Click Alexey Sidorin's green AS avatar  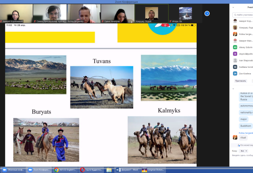coord(235,47)
